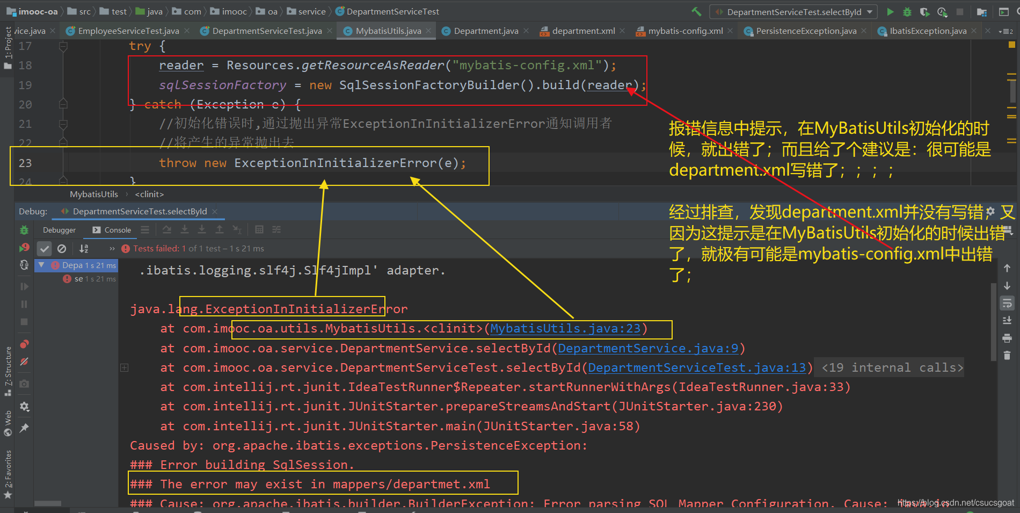
Task: Run with Coverage using the shield icon
Action: 924,11
